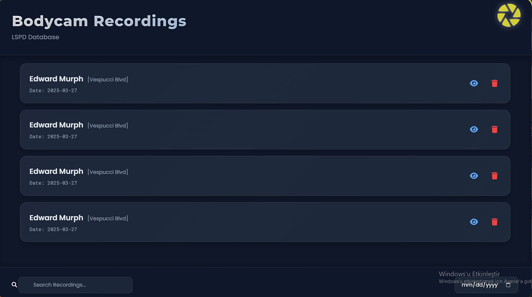The height and width of the screenshot is (297, 532).
Task: Select the Edward Murph name in the last recording
Action: click(x=56, y=218)
